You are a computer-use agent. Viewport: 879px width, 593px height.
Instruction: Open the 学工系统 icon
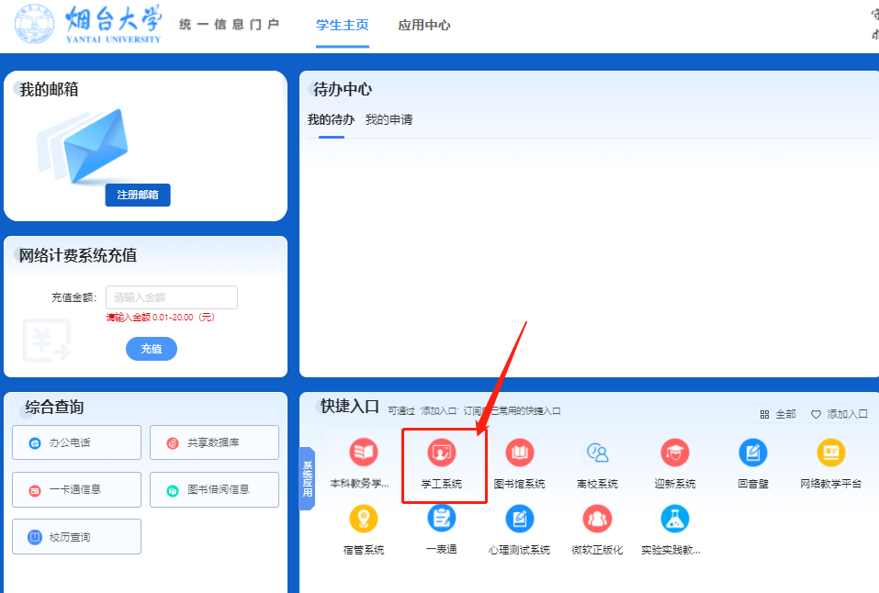coord(442,453)
